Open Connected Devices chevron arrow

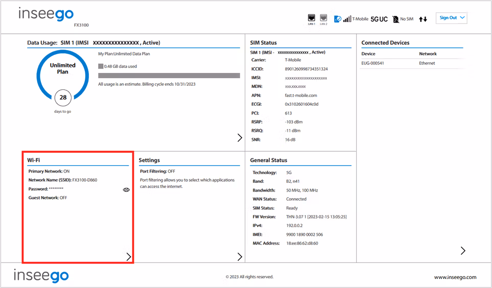463,250
